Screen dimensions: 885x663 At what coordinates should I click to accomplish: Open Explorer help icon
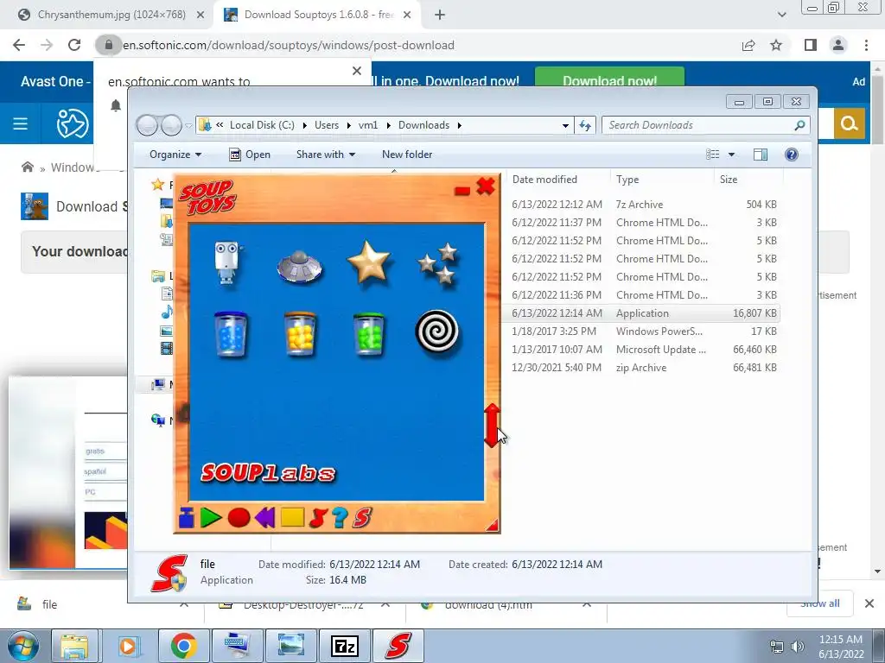point(792,155)
